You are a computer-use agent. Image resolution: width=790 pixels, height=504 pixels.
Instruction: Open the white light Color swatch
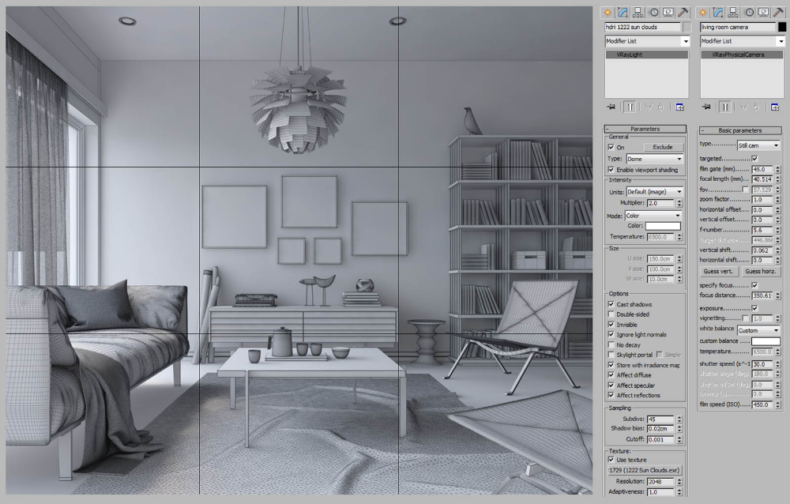coord(663,227)
